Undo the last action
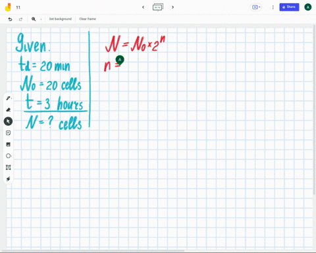Image resolution: width=316 pixels, height=253 pixels. click(10, 19)
